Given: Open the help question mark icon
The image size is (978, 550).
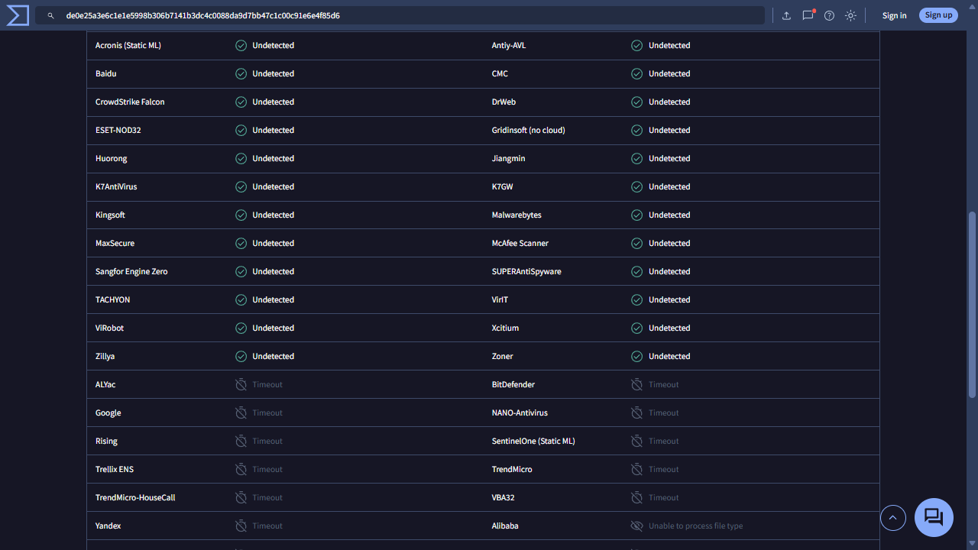Looking at the screenshot, I should click(x=829, y=15).
